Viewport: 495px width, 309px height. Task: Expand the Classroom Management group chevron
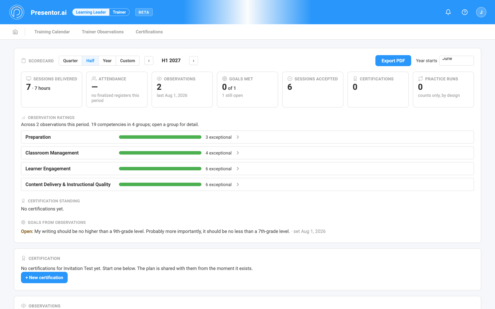(238, 153)
